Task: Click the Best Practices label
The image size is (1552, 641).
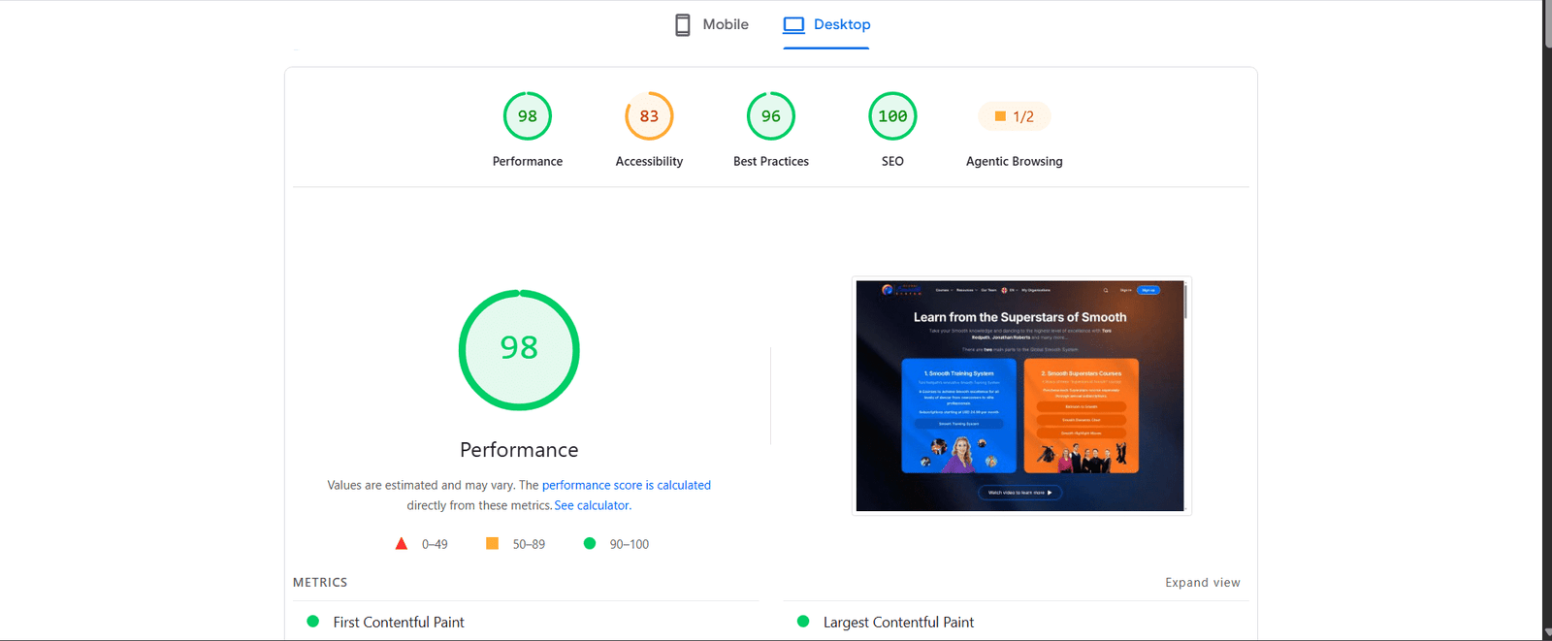Action: pyautogui.click(x=771, y=161)
